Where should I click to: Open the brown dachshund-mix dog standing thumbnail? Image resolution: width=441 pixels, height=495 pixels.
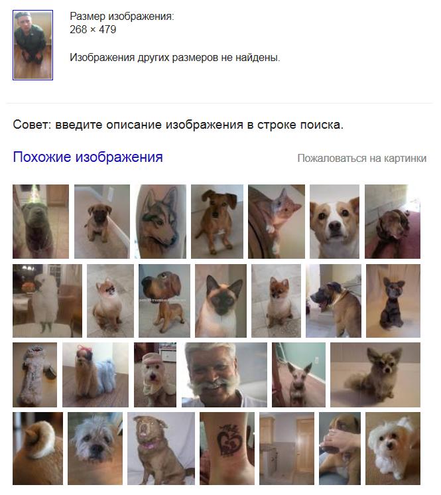click(x=217, y=222)
